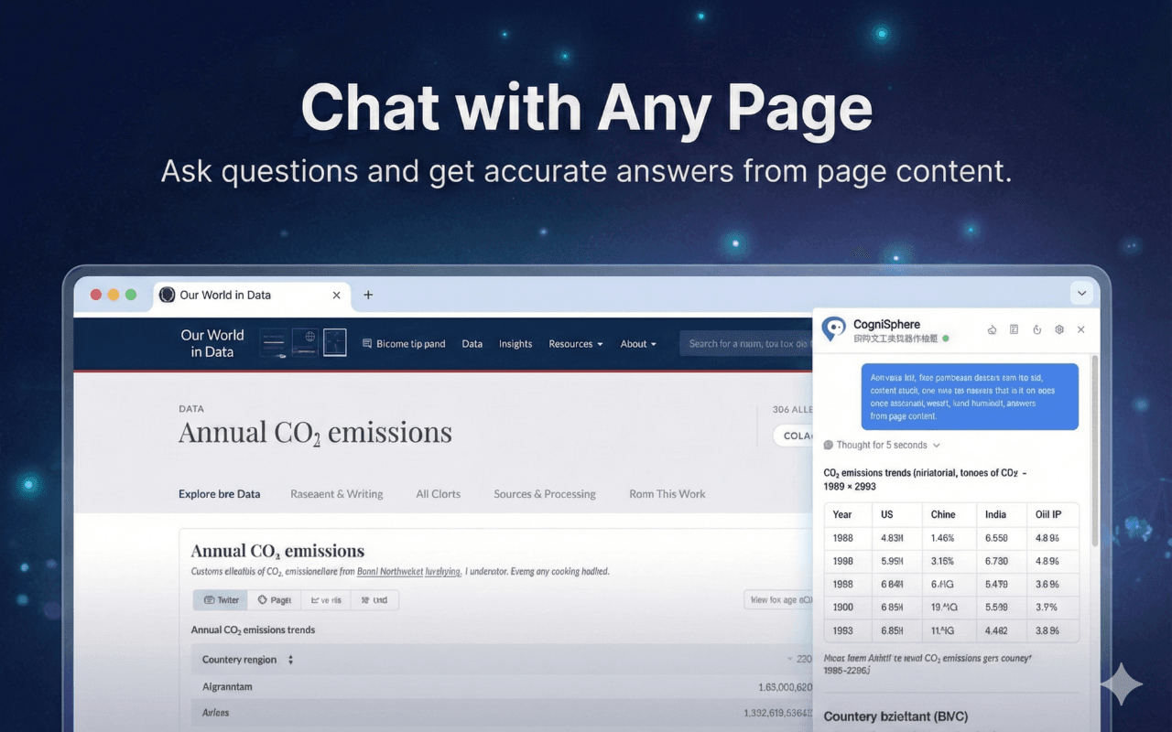The width and height of the screenshot is (1172, 732).
Task: Open the About dropdown menu
Action: click(x=638, y=344)
